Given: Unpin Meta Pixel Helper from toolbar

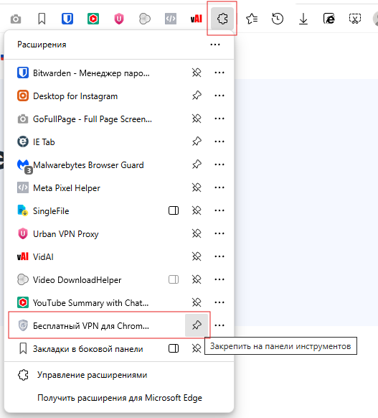Looking at the screenshot, I should point(197,187).
